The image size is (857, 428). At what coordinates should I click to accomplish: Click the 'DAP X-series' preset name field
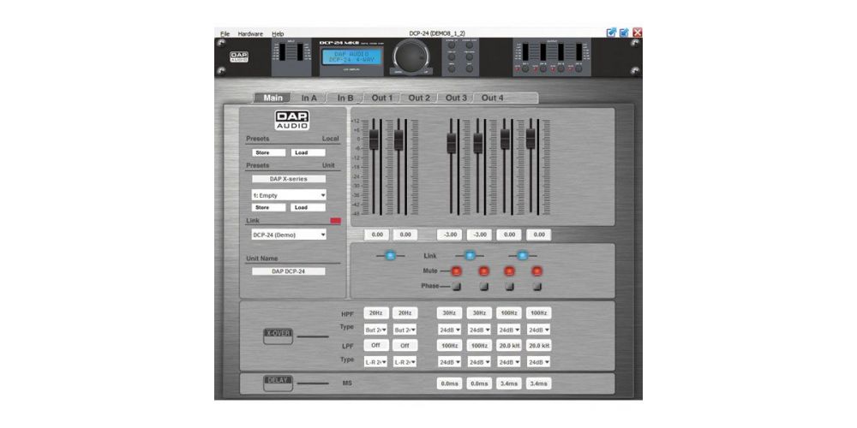click(289, 179)
